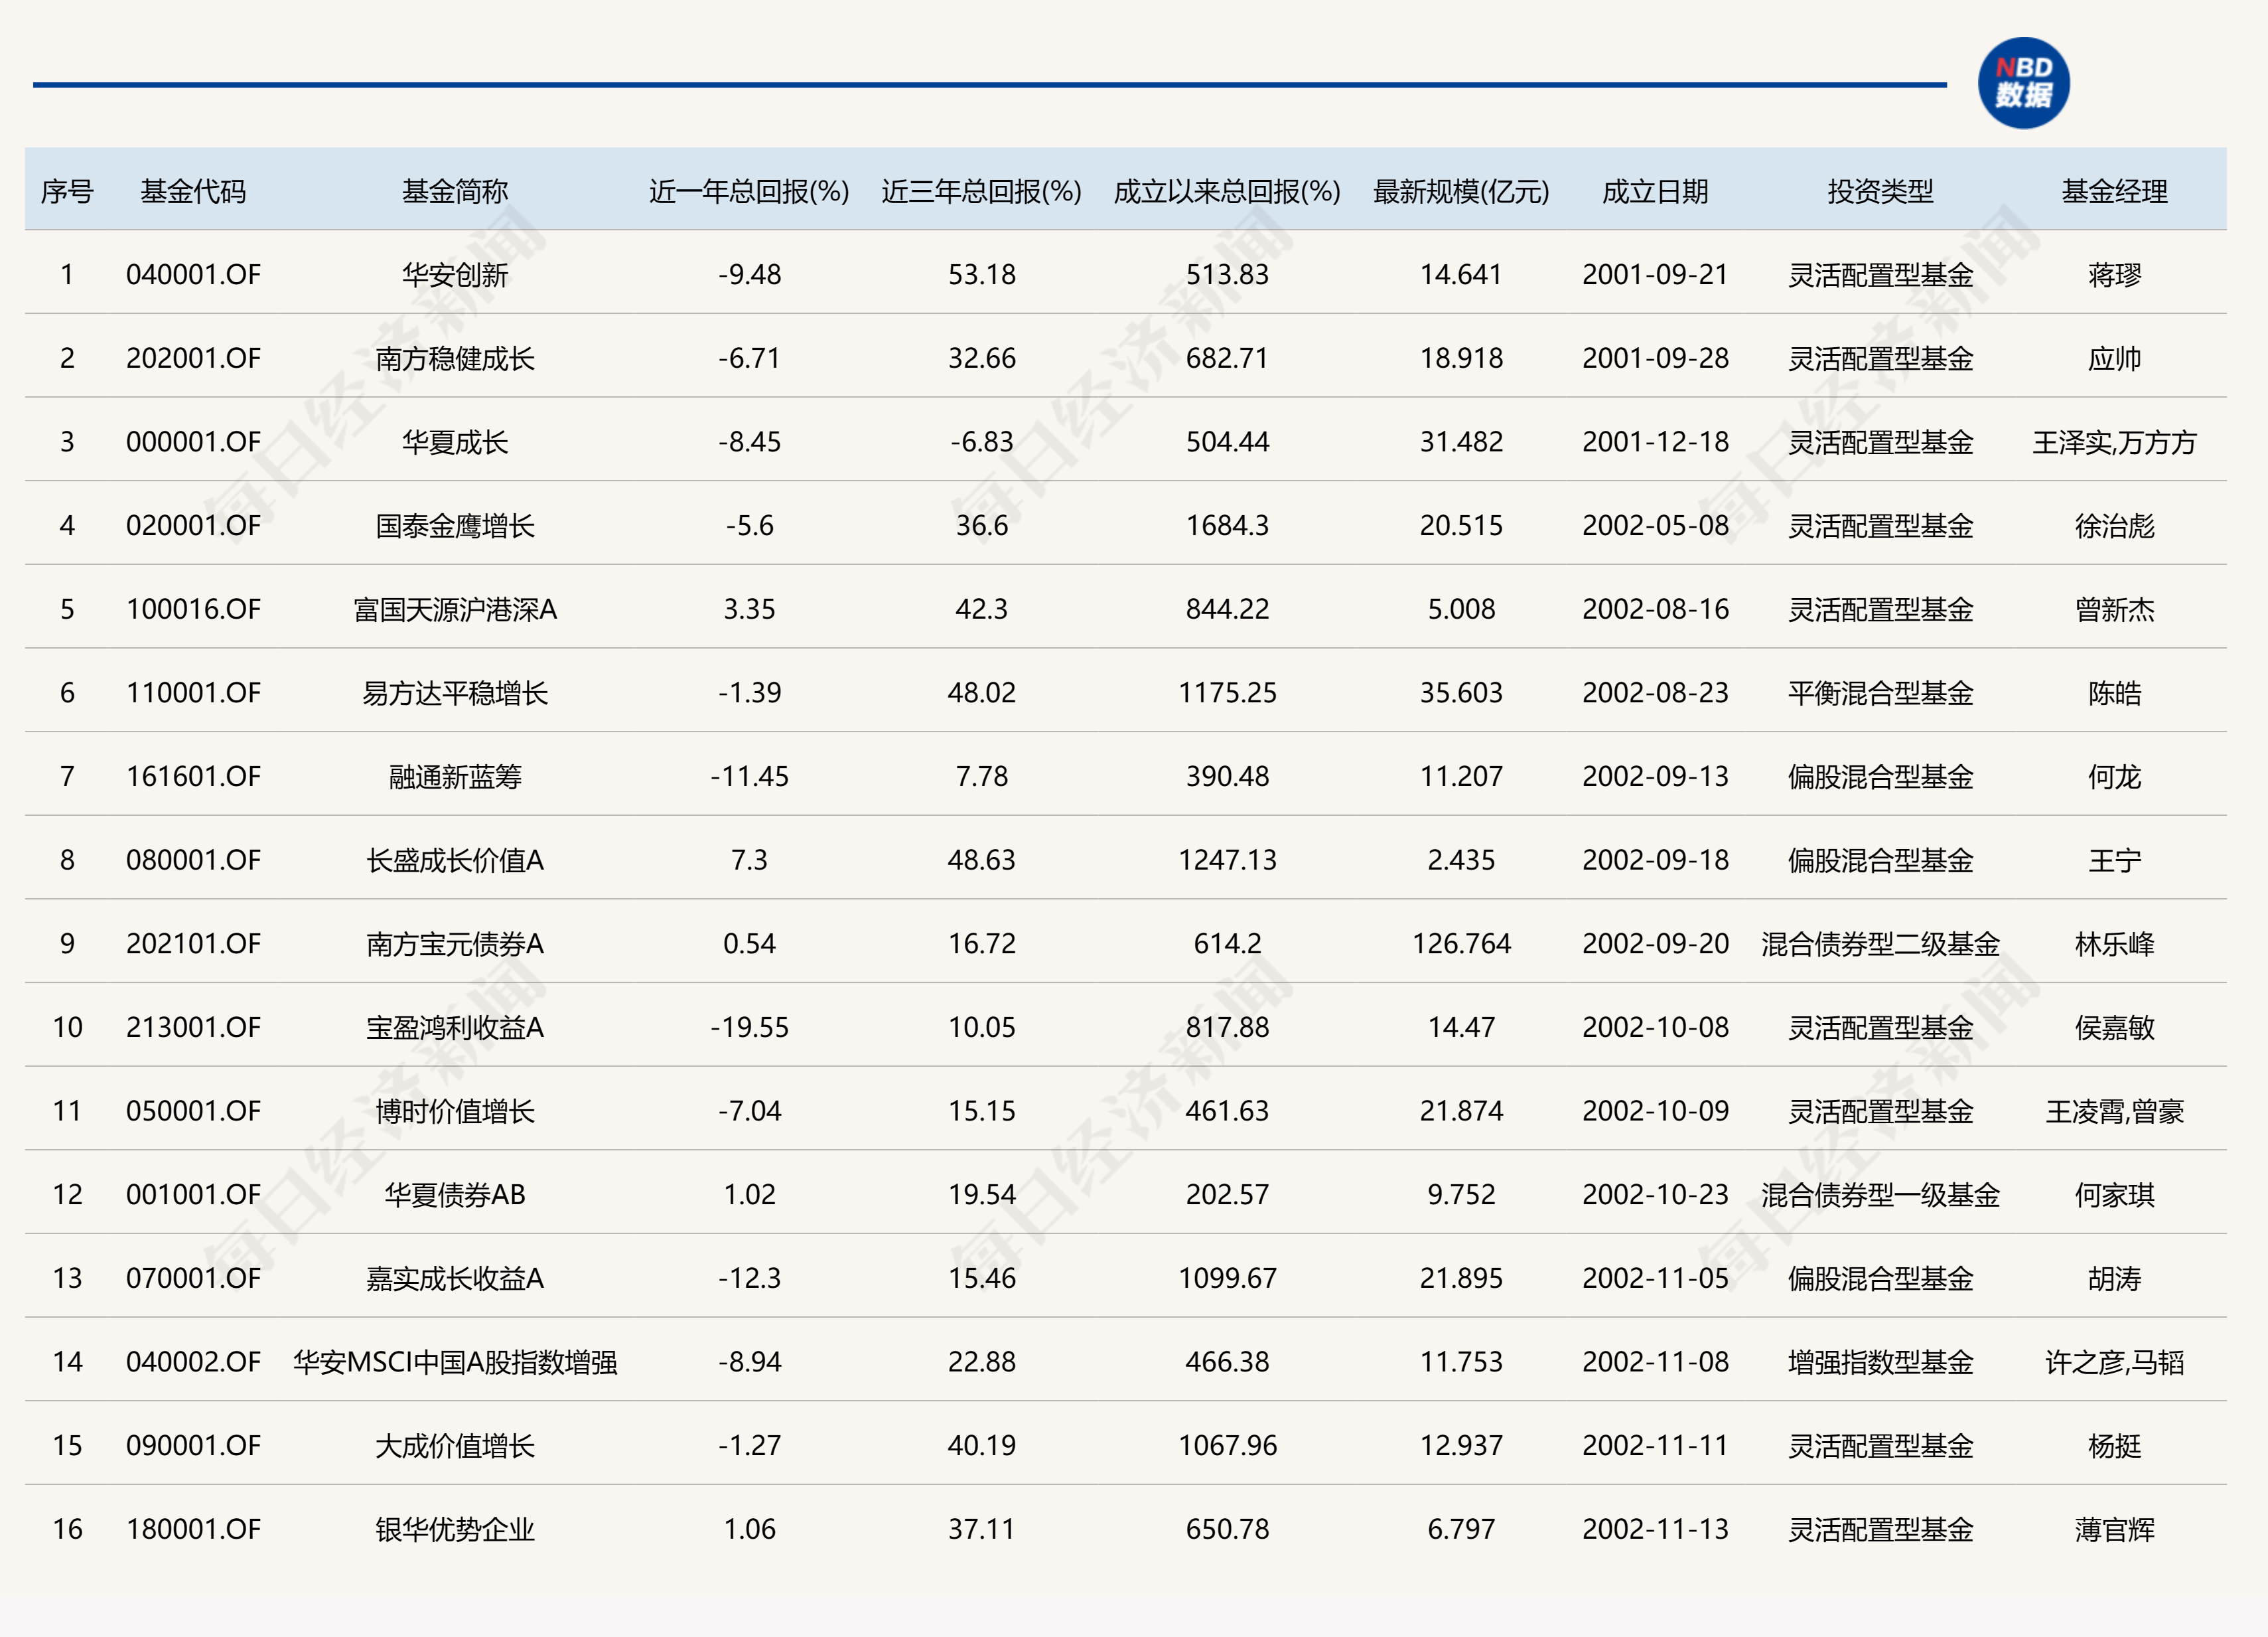Select the fund name 嘉实成长收益A
This screenshot has width=2268, height=1637.
[x=455, y=1278]
